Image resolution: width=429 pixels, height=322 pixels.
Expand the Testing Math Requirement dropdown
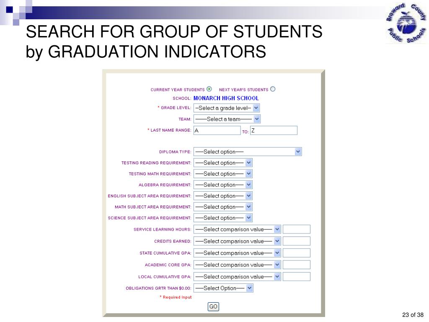[223, 174]
